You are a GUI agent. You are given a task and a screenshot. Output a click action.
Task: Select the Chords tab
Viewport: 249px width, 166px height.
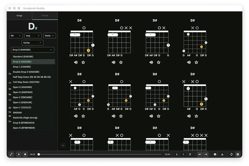[45, 16]
